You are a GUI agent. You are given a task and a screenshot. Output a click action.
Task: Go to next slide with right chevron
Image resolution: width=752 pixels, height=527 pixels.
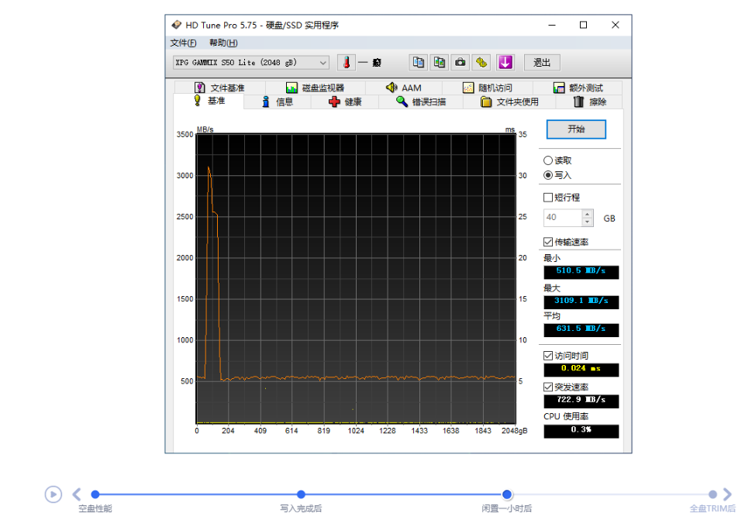tap(727, 494)
